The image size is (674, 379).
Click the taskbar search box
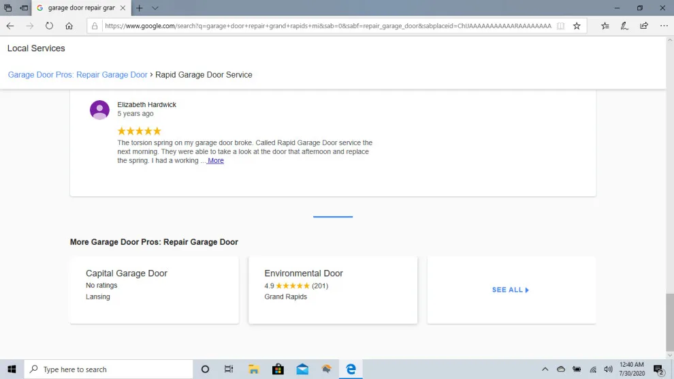(108, 369)
